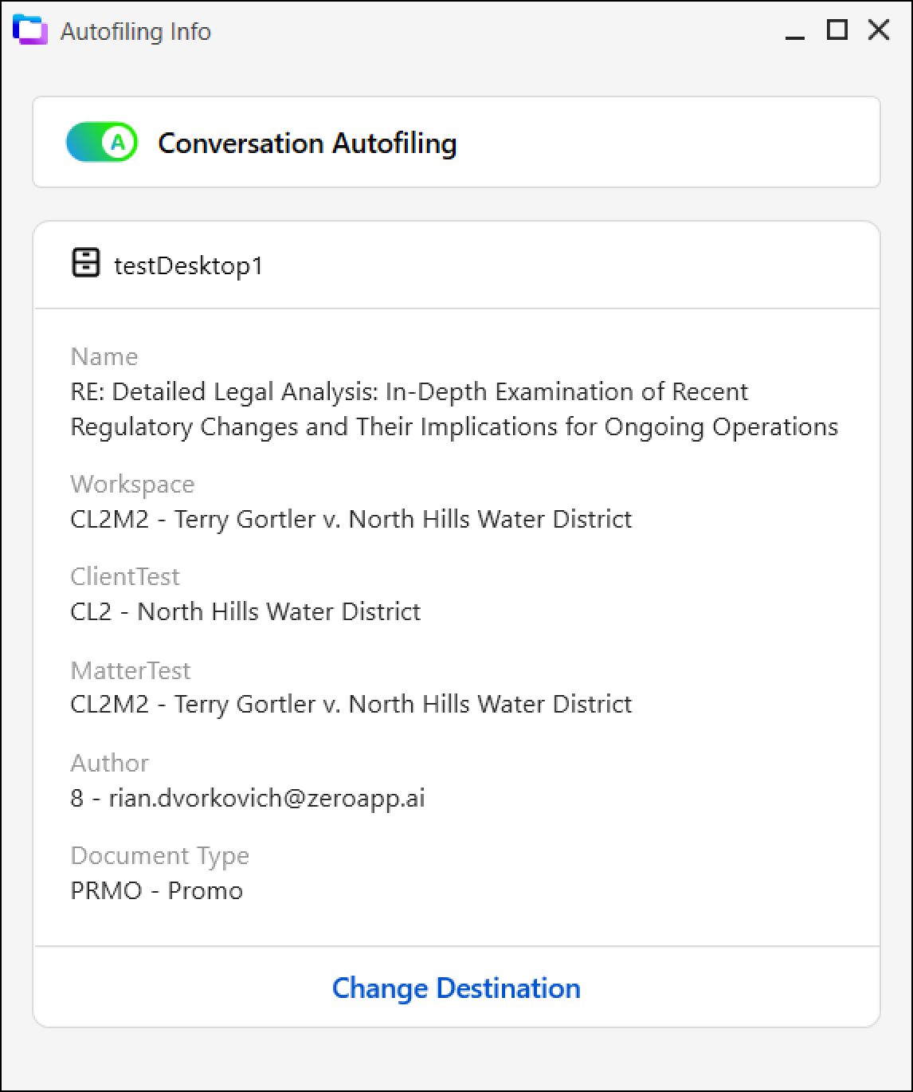Click Author value rian.dvorkovich@zeroapp.ai
Screen dimensions: 913x1092
pyautogui.click(x=248, y=797)
